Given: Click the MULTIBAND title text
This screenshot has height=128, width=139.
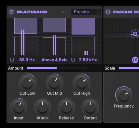Looking at the screenshot, I should pos(32,12).
